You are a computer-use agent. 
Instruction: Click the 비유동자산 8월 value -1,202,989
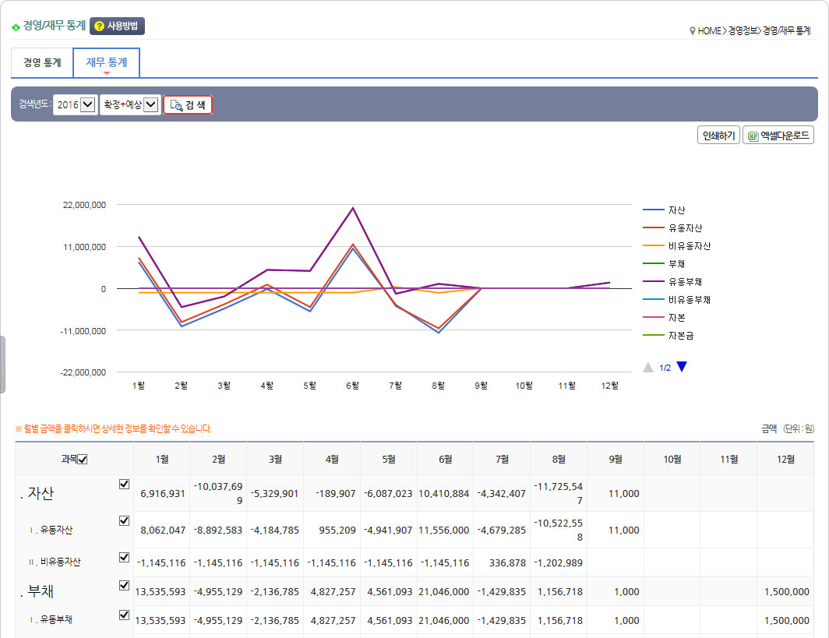(559, 563)
